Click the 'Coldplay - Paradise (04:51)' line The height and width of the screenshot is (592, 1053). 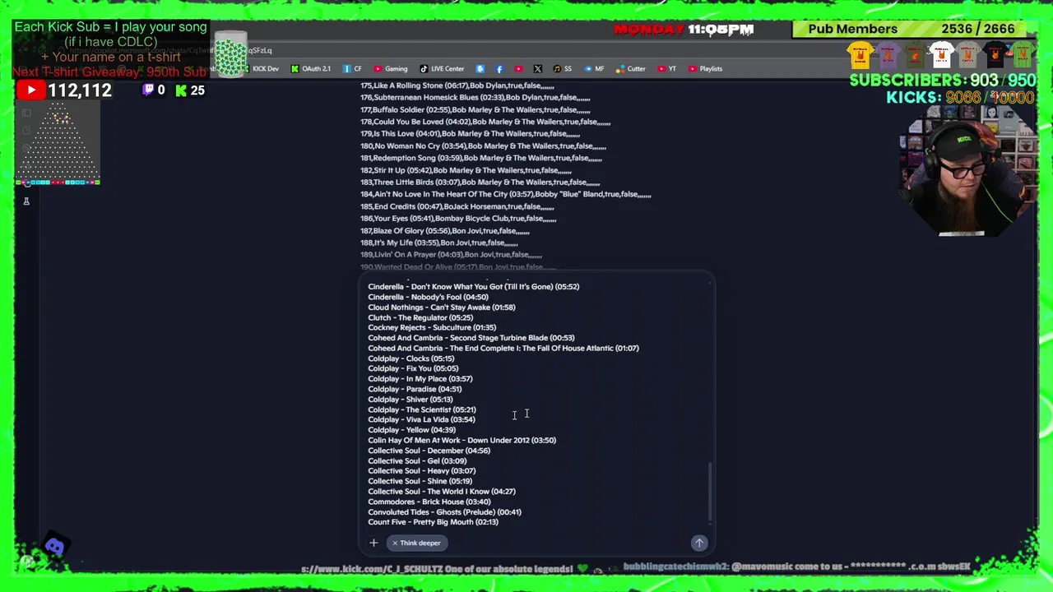coord(415,389)
